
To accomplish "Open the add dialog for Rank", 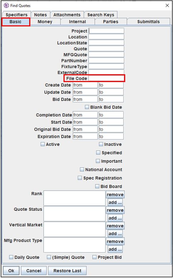I will point(115,202).
